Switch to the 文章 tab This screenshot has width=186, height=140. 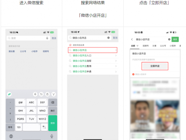pos(154,46)
